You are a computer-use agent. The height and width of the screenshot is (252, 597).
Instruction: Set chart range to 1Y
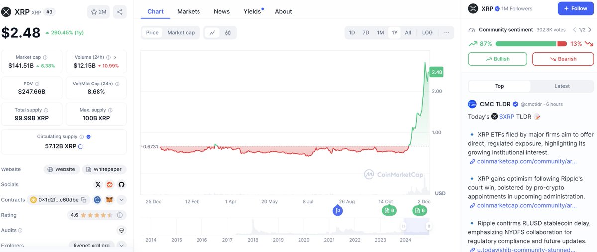click(x=395, y=33)
